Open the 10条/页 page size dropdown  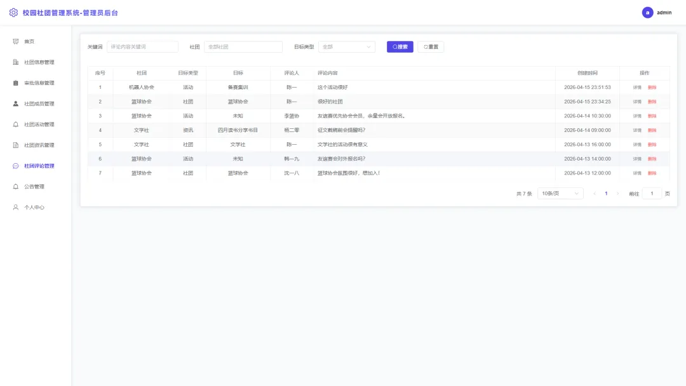(560, 194)
